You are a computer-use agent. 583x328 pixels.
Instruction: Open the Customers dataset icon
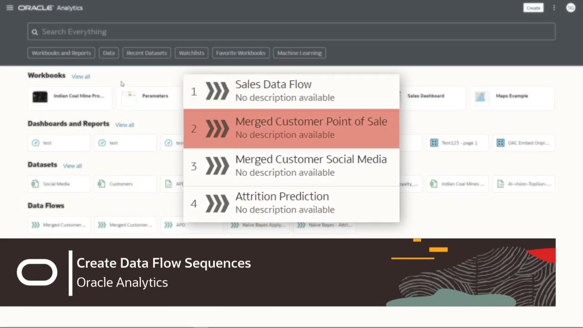(x=102, y=184)
